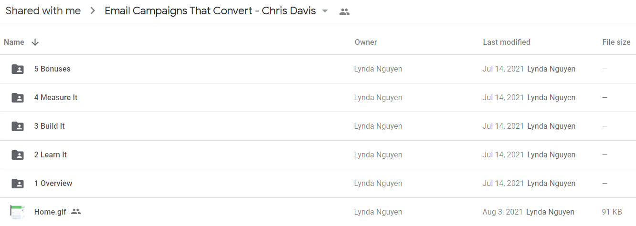The height and width of the screenshot is (226, 636).
Task: Select the 1 Overview folder name
Action: (53, 184)
